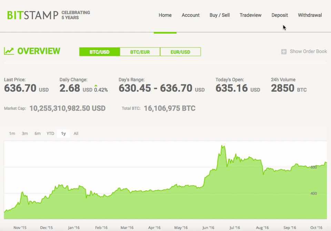Image resolution: width=331 pixels, height=231 pixels.
Task: Open the Withdrawal page
Action: click(310, 15)
